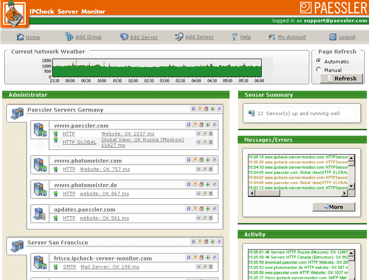Image resolution: width=369 pixels, height=280 pixels.
Task: Add a server to Server San Francisco
Action: pyautogui.click(x=212, y=241)
